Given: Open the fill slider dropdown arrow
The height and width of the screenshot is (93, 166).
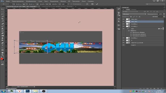Looking at the screenshot, I should tap(164, 17).
